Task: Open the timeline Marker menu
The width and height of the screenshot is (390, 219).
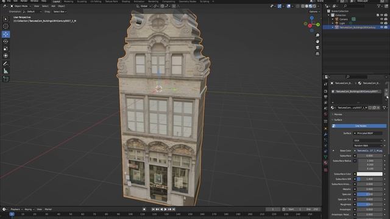Action: click(x=48, y=209)
